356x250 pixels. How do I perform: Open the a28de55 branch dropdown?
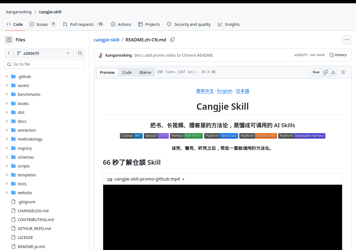click(x=43, y=53)
